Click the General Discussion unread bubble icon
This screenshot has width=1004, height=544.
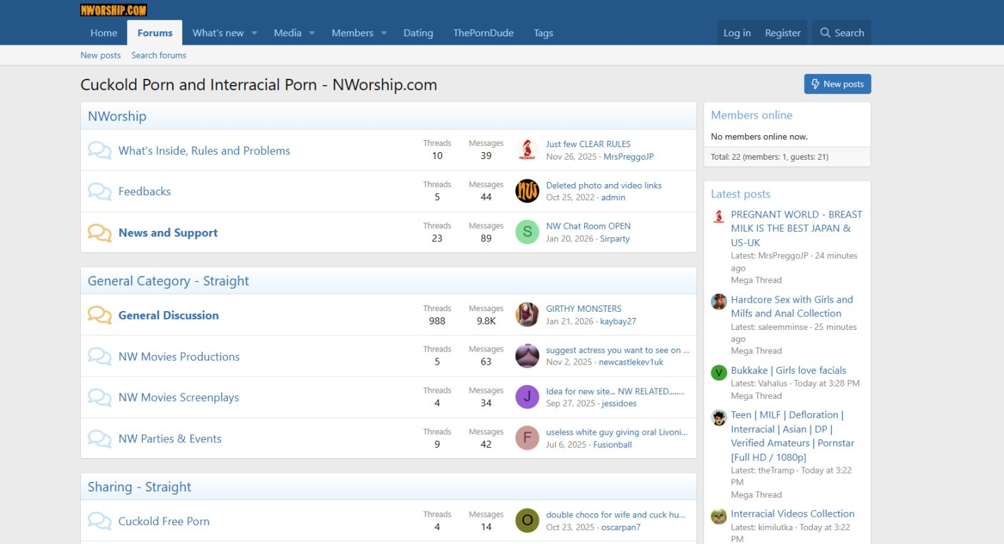[x=99, y=315]
